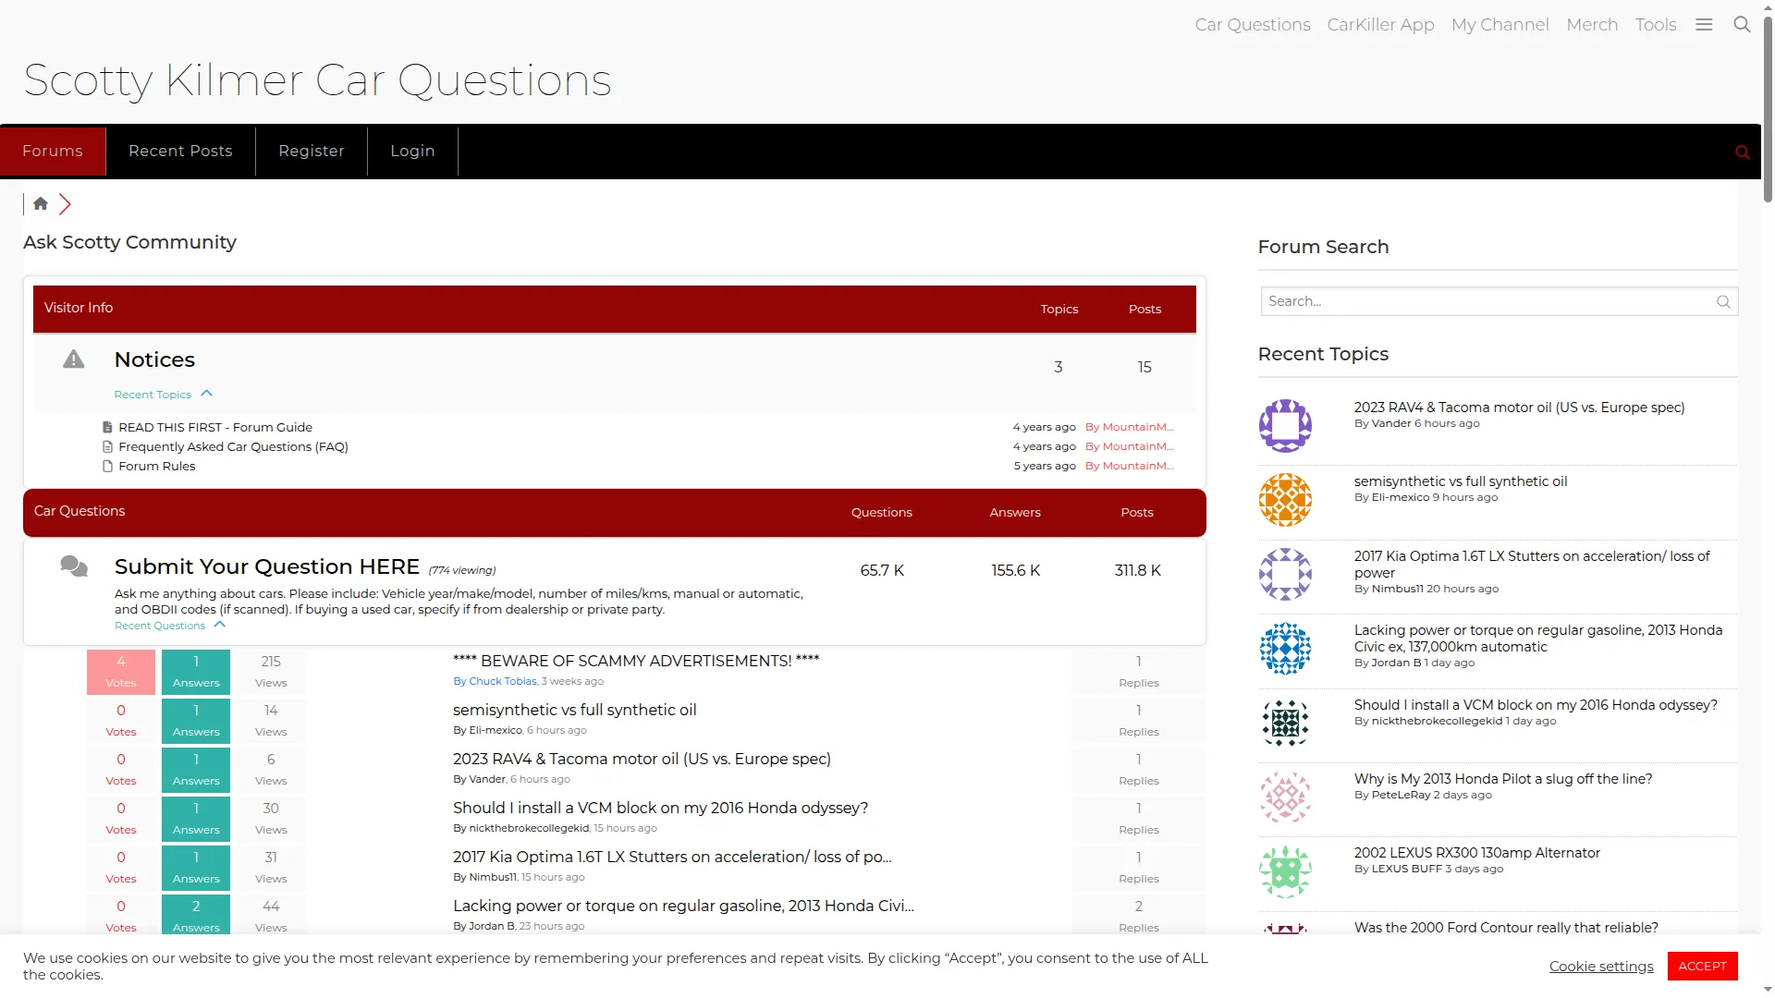Click the document icon beside Frequently Asked Car Questions
The width and height of the screenshot is (1775, 998).
[107, 447]
